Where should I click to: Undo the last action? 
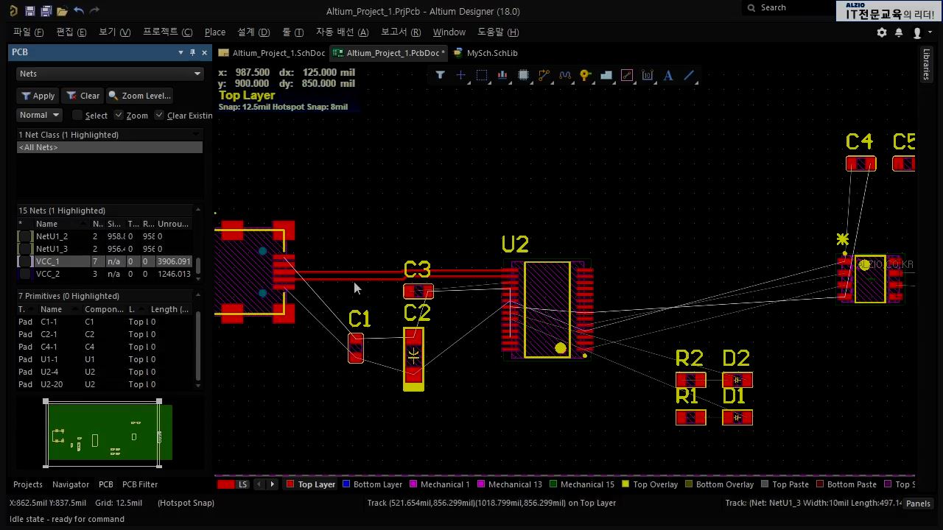tap(79, 11)
